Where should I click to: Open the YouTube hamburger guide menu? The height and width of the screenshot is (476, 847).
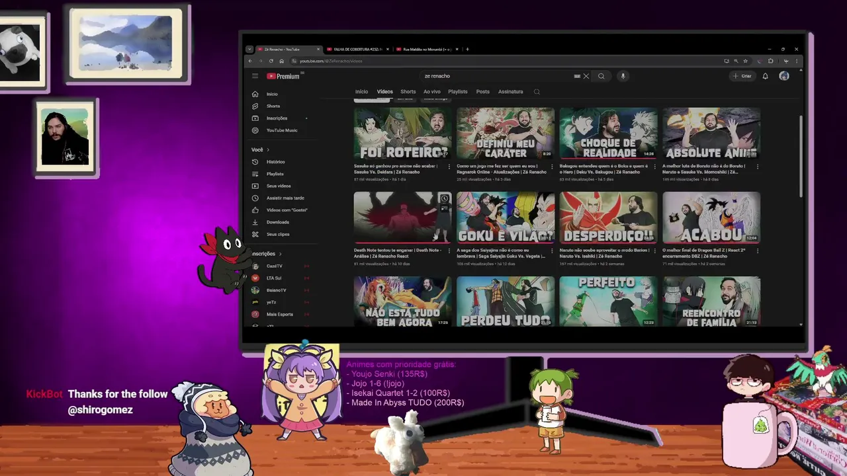click(255, 76)
